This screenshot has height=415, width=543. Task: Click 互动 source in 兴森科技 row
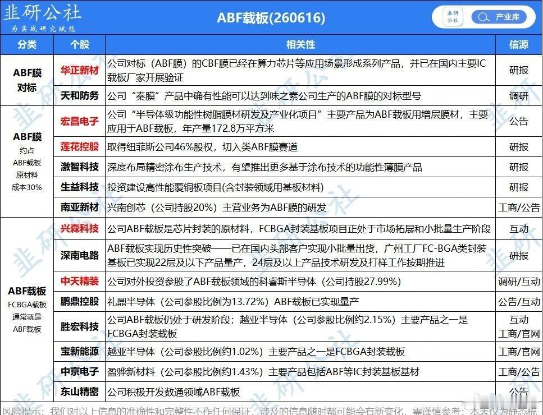519,229
